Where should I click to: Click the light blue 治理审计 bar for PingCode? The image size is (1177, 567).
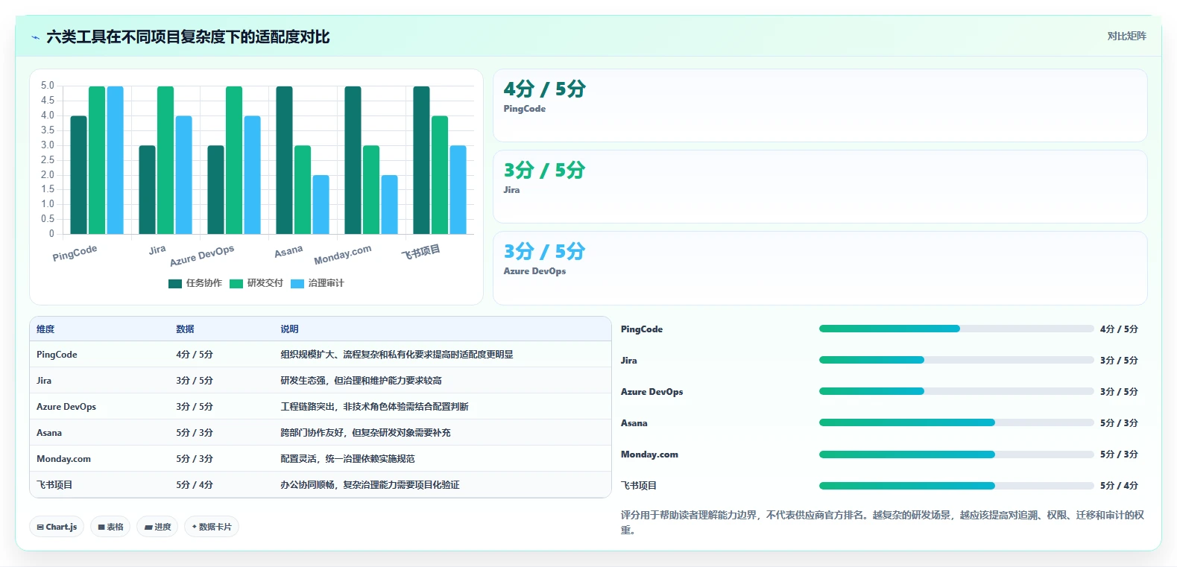coord(115,160)
